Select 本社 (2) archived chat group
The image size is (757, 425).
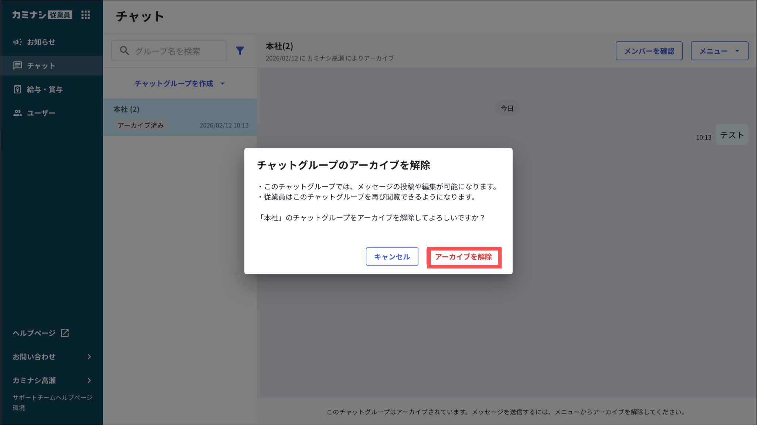180,117
